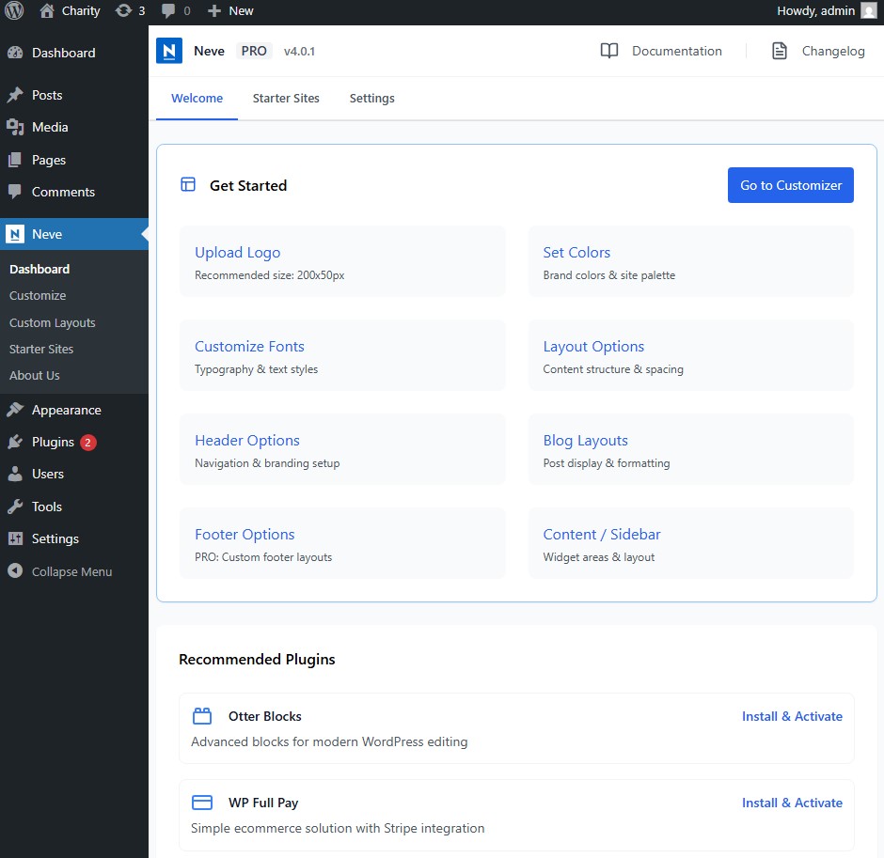Open Appearance in the sidebar
This screenshot has height=858, width=884.
click(x=66, y=410)
